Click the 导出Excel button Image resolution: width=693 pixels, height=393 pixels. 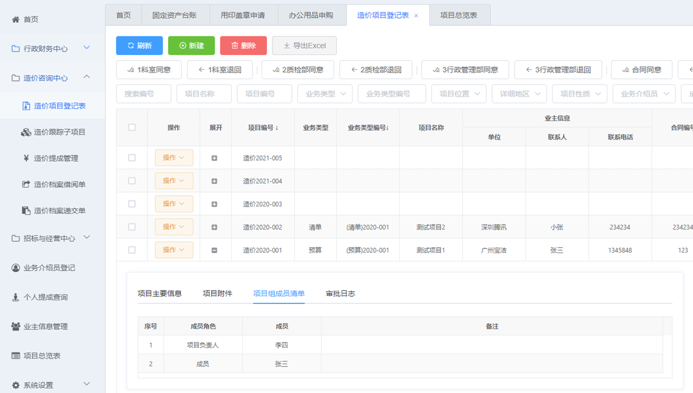tap(305, 45)
